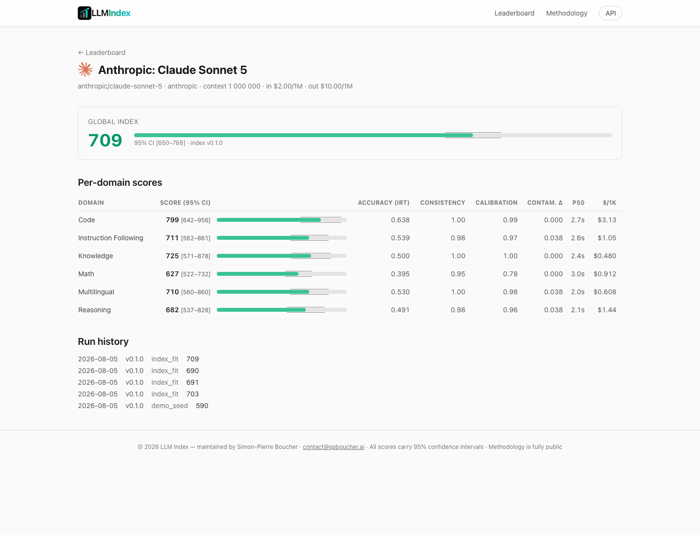Image resolution: width=700 pixels, height=535 pixels.
Task: Click the Anthropic: Claude Sonnet 5 title
Action: [173, 70]
